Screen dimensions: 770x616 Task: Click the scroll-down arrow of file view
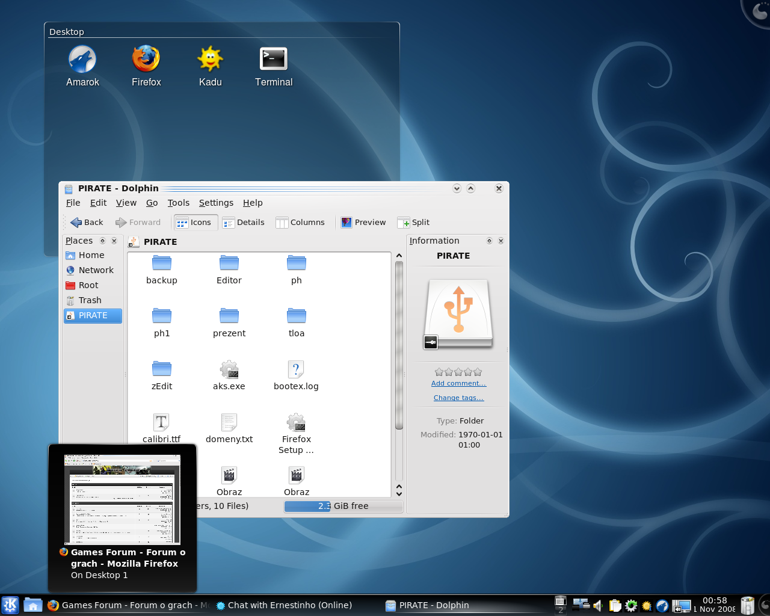399,493
